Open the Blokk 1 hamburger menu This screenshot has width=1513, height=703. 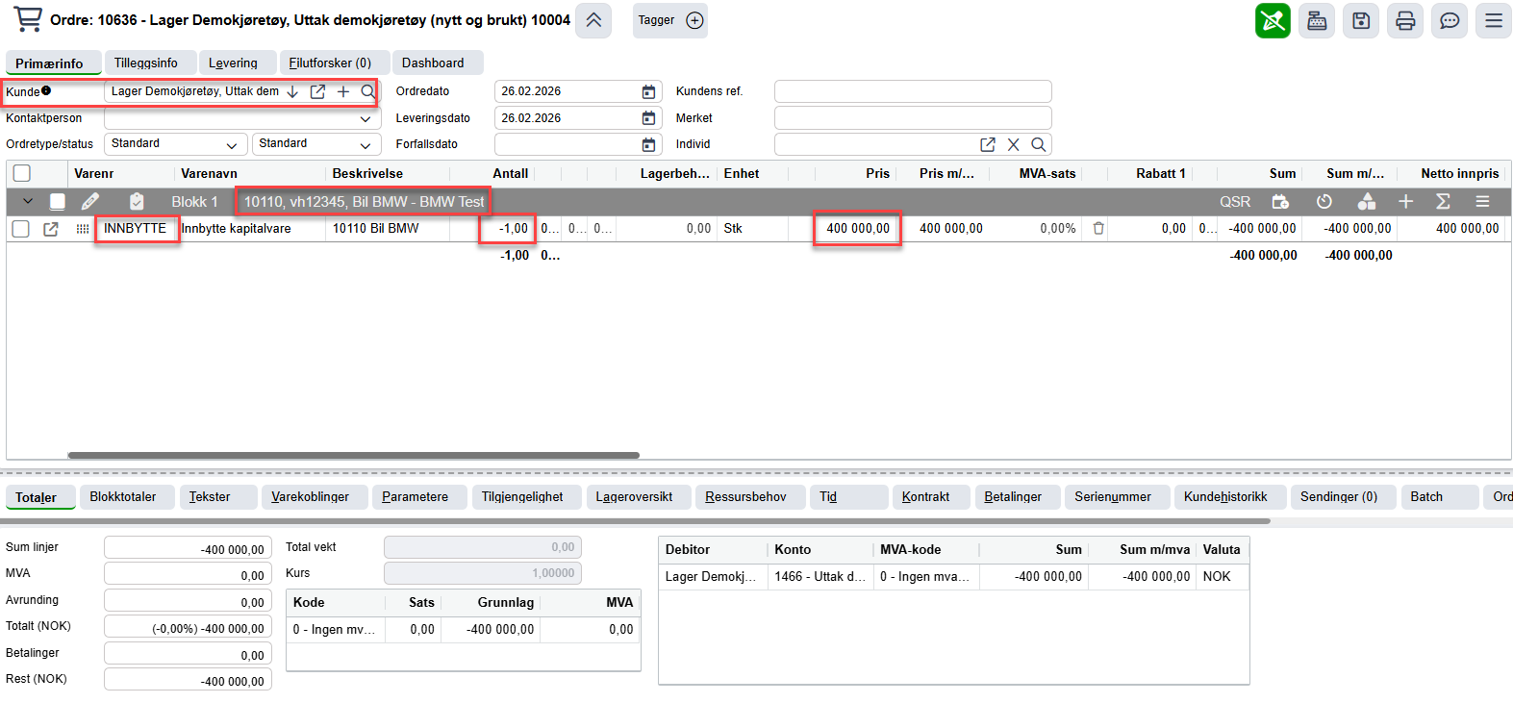tap(1482, 201)
